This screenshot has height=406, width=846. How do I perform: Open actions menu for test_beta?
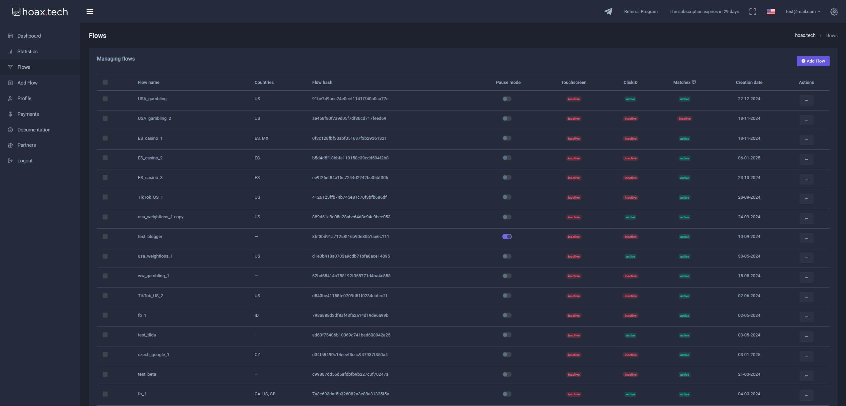point(806,376)
